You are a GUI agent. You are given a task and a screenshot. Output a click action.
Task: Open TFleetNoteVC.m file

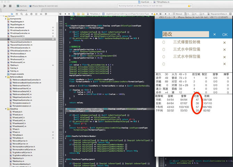point(19,126)
